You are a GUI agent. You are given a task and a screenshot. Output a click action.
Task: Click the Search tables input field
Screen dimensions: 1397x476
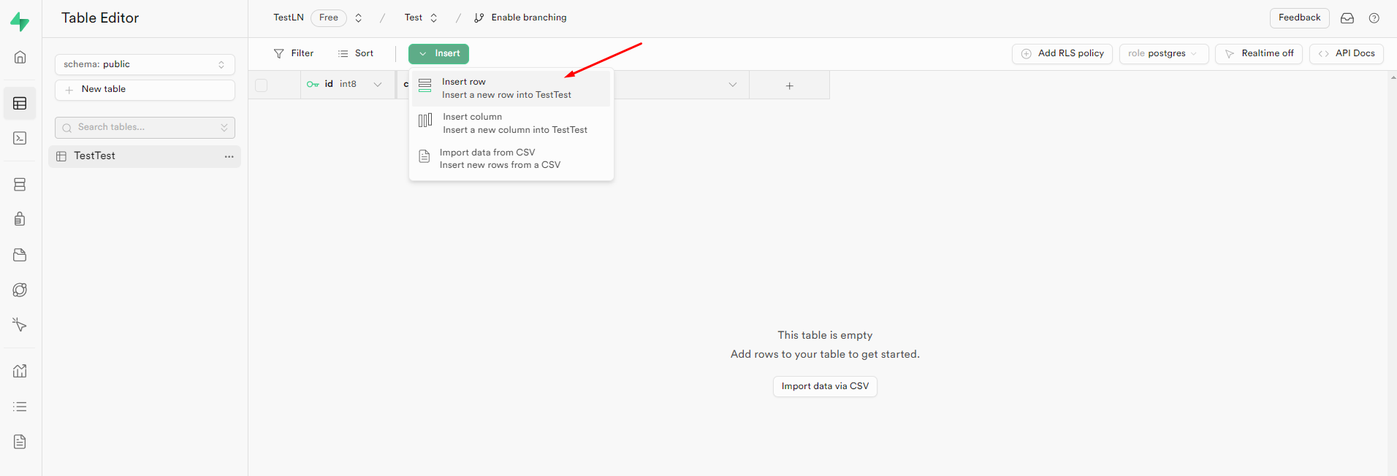[x=145, y=128]
